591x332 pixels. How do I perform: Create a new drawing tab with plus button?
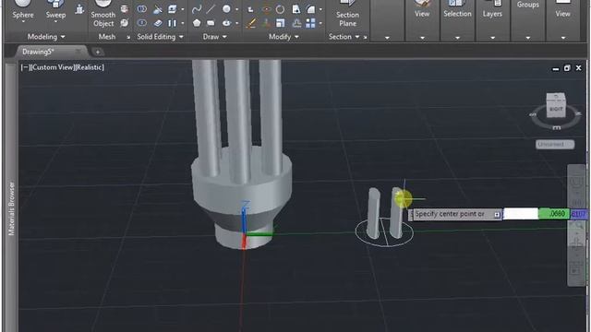[x=98, y=52]
